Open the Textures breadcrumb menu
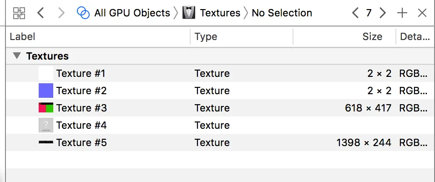Viewport: 435px width, 182px height. click(220, 13)
